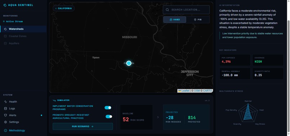Click the Coverage HIGH indicator card
This screenshot has width=290, height=136.
tap(268, 60)
